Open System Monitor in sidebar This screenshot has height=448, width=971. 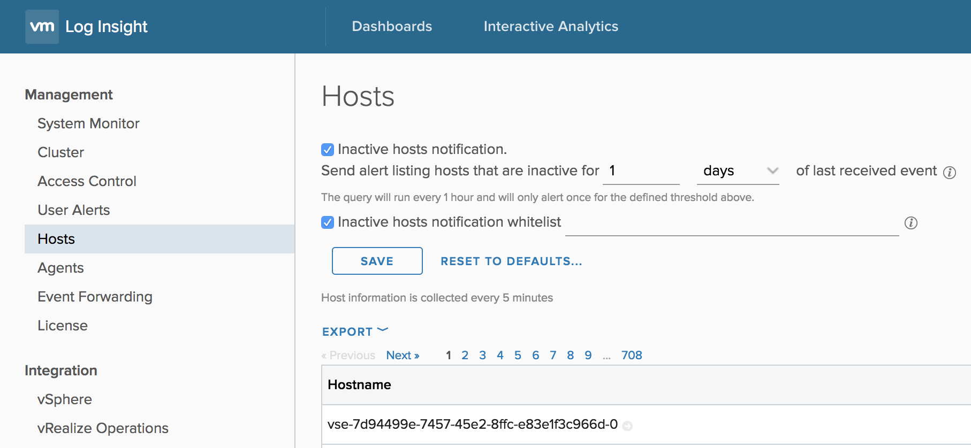(88, 123)
